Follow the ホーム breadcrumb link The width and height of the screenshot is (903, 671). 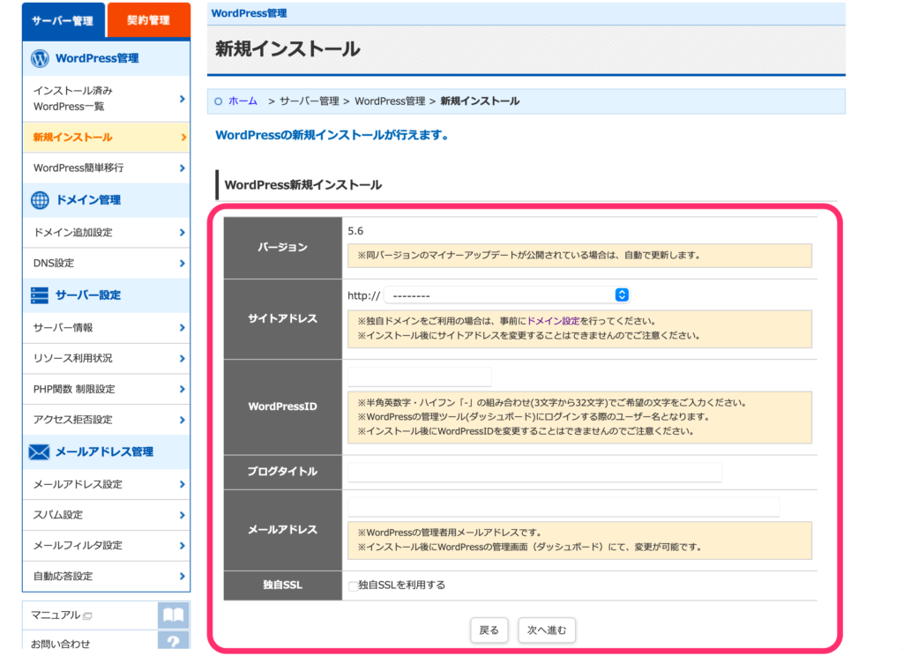tap(243, 101)
